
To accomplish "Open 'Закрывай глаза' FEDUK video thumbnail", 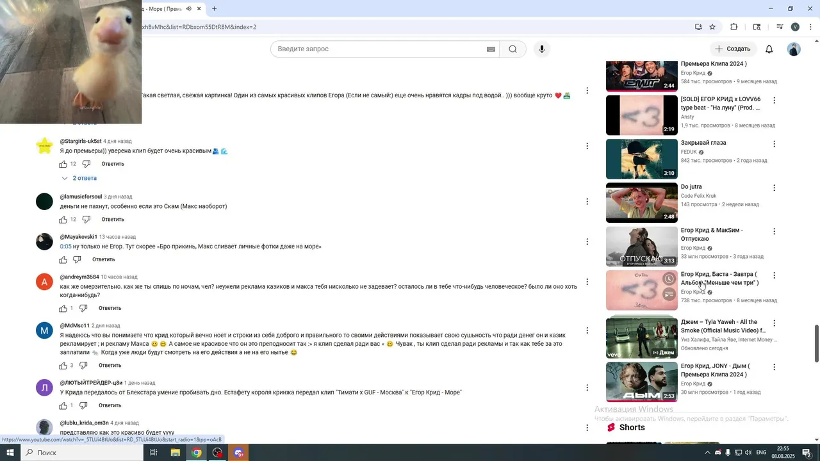I will click(641, 159).
